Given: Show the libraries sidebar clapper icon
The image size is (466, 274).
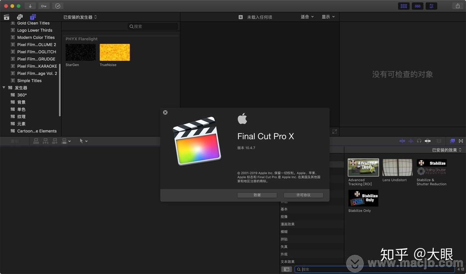Looking at the screenshot, I should [6, 17].
